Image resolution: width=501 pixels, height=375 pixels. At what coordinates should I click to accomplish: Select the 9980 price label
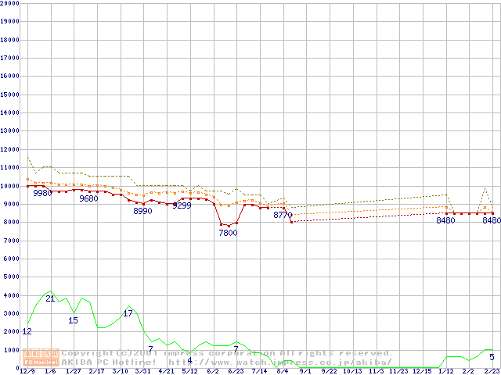42,193
